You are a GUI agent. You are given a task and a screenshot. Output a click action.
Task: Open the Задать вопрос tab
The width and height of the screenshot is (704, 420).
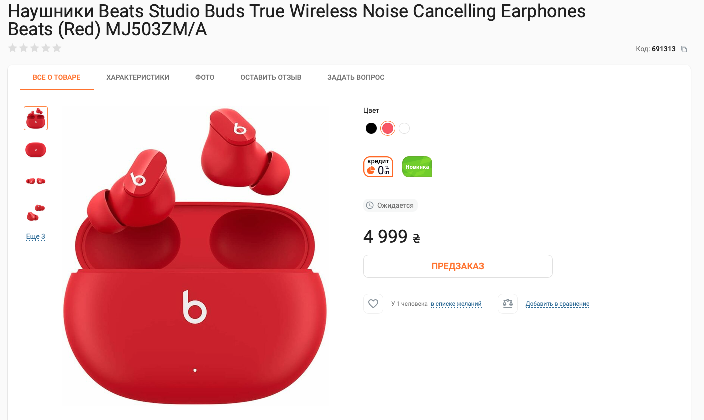(x=356, y=77)
